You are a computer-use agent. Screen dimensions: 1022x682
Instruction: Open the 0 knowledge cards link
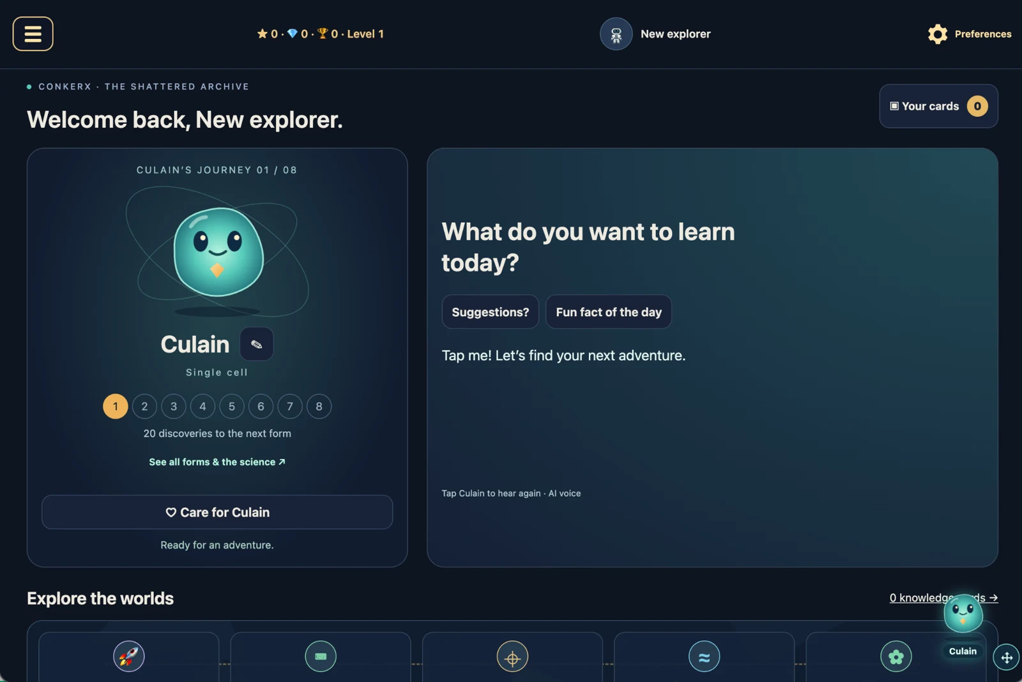pyautogui.click(x=943, y=598)
